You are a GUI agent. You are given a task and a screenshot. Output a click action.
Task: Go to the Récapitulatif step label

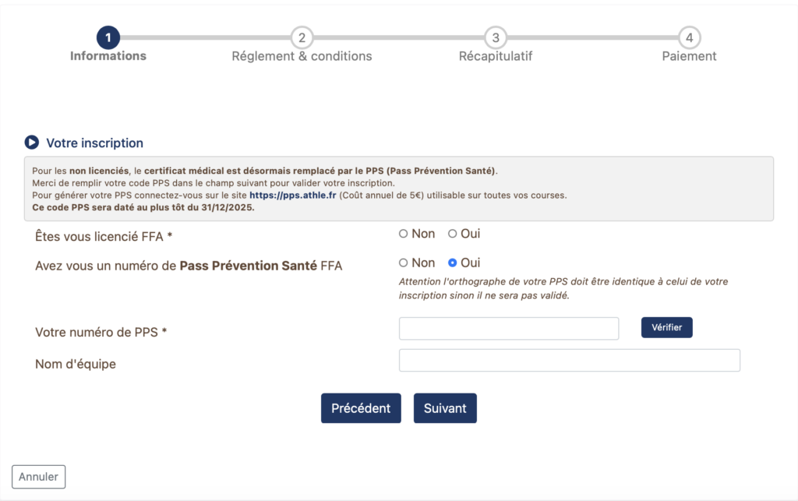(x=496, y=56)
